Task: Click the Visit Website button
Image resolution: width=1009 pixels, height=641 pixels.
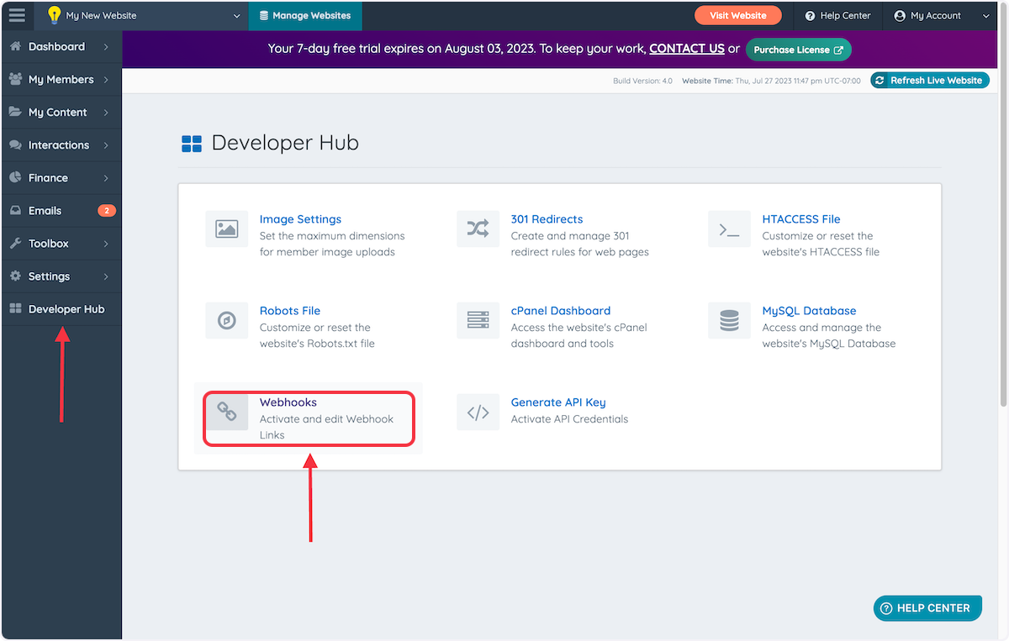Action: tap(737, 15)
